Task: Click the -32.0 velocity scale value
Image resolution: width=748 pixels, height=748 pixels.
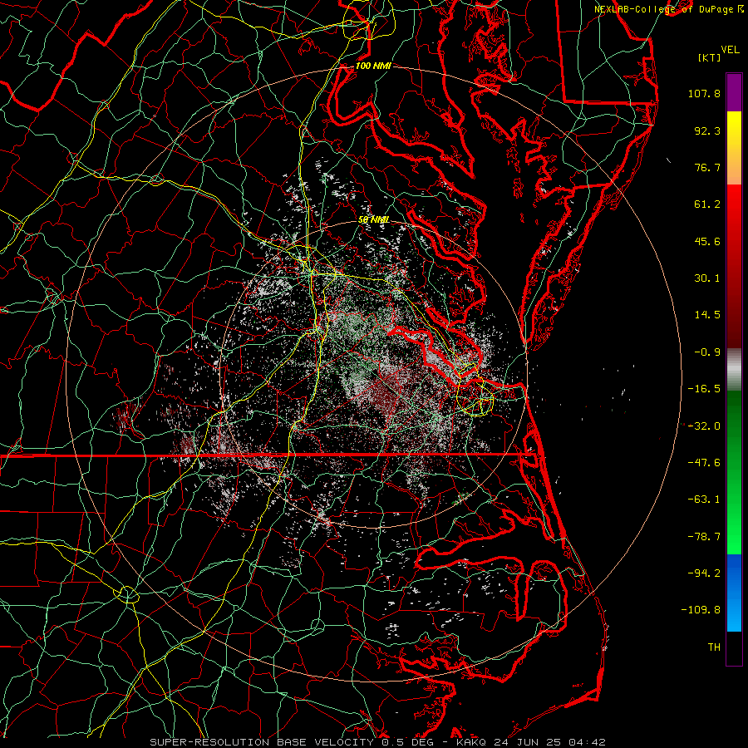Action: tap(704, 426)
